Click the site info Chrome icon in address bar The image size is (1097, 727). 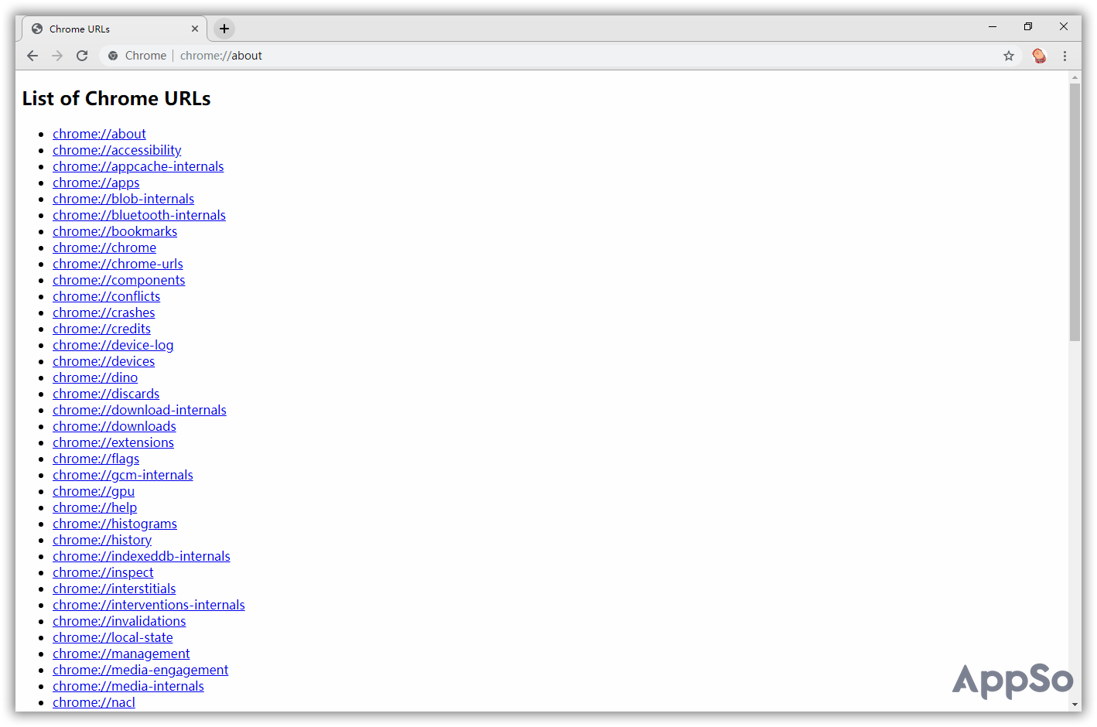(x=113, y=56)
